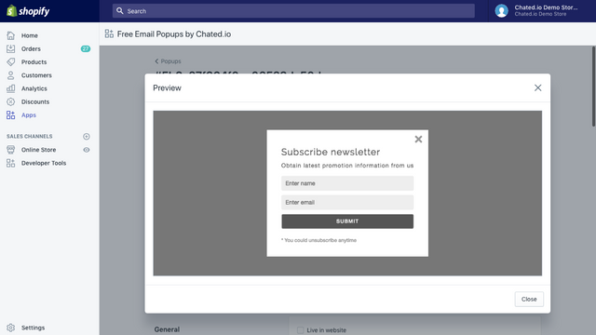The width and height of the screenshot is (596, 335).
Task: Go back to Popups breadcrumb
Action: point(168,61)
